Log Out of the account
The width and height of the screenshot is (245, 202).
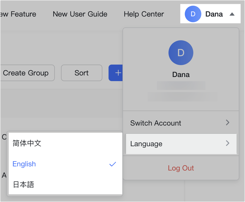point(181,168)
